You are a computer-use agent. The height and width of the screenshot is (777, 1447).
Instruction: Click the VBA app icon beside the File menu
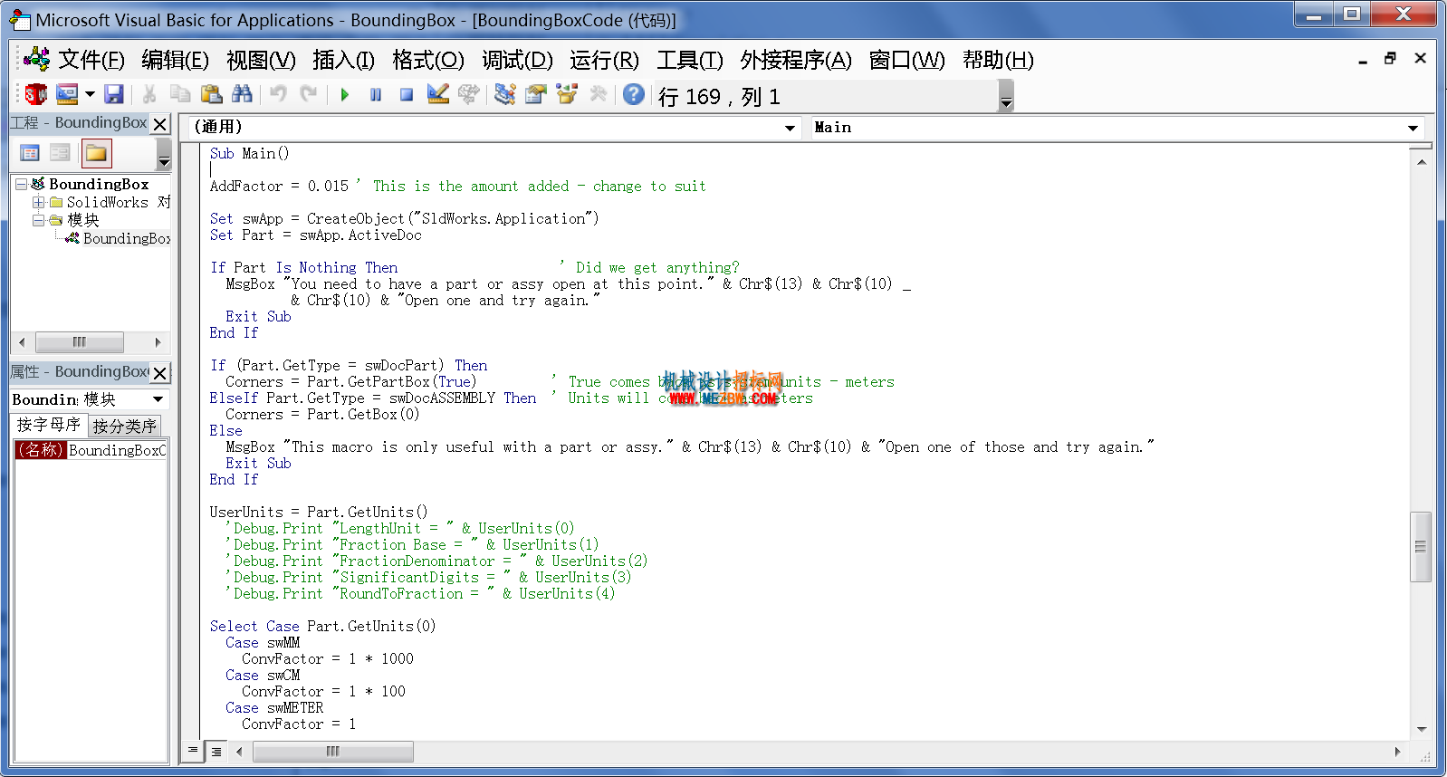pos(37,60)
